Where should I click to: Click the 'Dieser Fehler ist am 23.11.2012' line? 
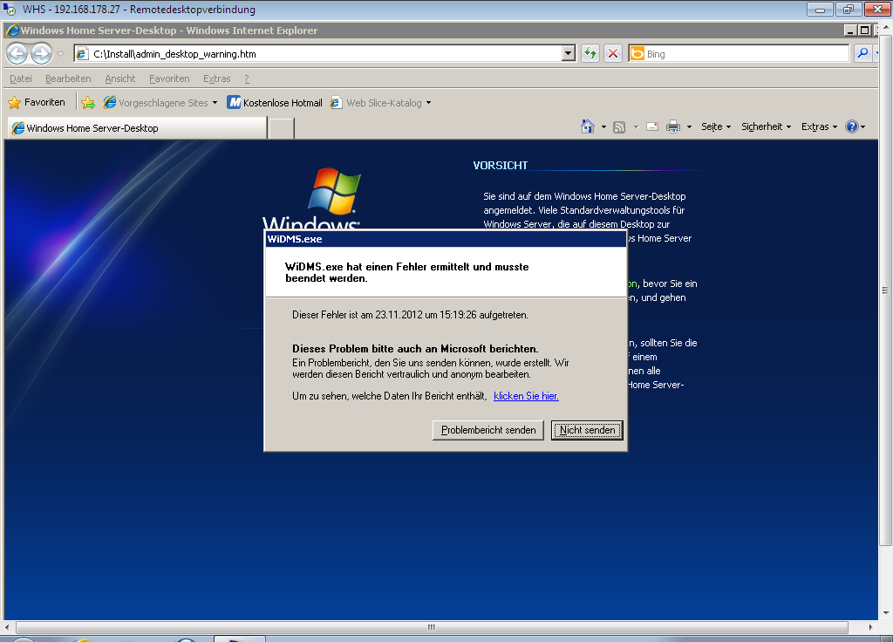pyautogui.click(x=410, y=315)
